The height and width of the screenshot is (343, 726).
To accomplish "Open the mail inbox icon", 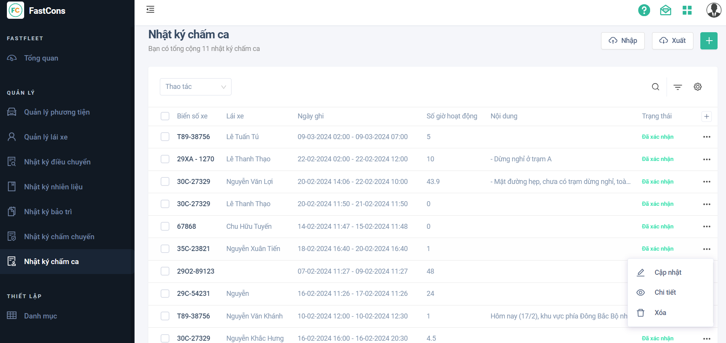I will point(665,10).
